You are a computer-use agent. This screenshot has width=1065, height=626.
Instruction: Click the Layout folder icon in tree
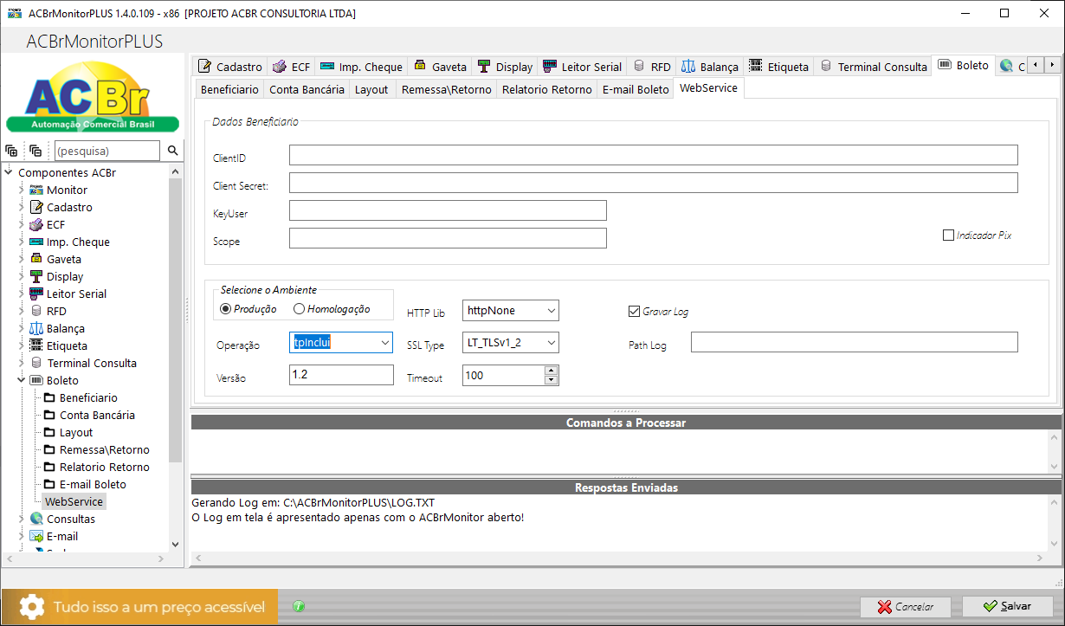pos(49,432)
